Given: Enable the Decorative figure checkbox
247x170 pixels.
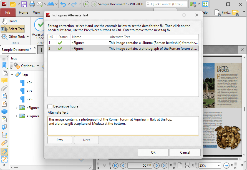Looking at the screenshot, I should pos(50,106).
